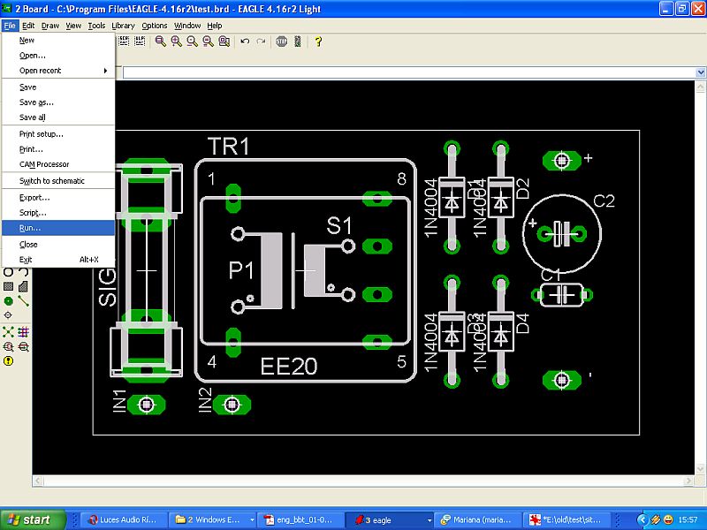
Task: Open the Options menu
Action: pos(155,26)
